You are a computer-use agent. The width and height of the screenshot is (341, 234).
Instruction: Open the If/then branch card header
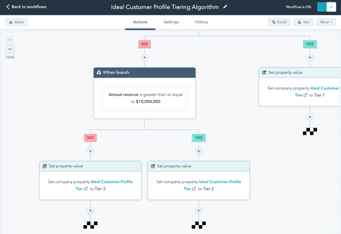pyautogui.click(x=144, y=73)
